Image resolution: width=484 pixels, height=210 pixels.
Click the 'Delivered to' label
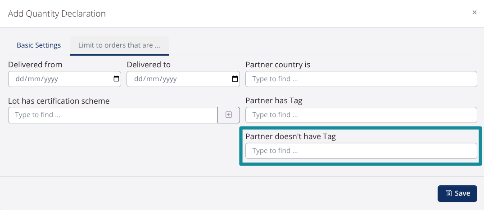149,65
